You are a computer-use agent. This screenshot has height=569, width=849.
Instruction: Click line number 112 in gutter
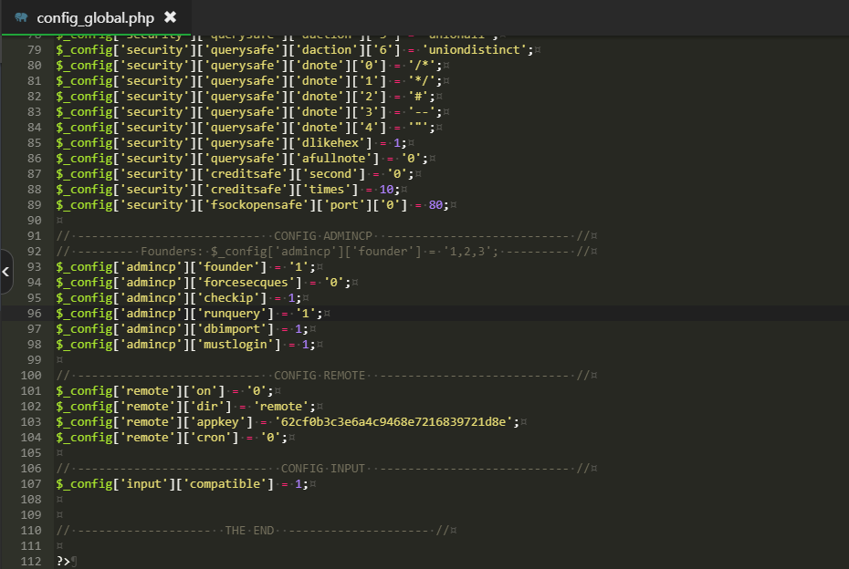tap(30, 562)
